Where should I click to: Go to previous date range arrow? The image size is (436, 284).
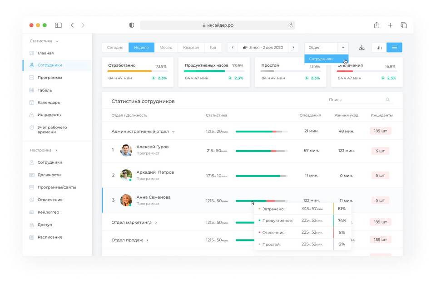[x=233, y=48]
